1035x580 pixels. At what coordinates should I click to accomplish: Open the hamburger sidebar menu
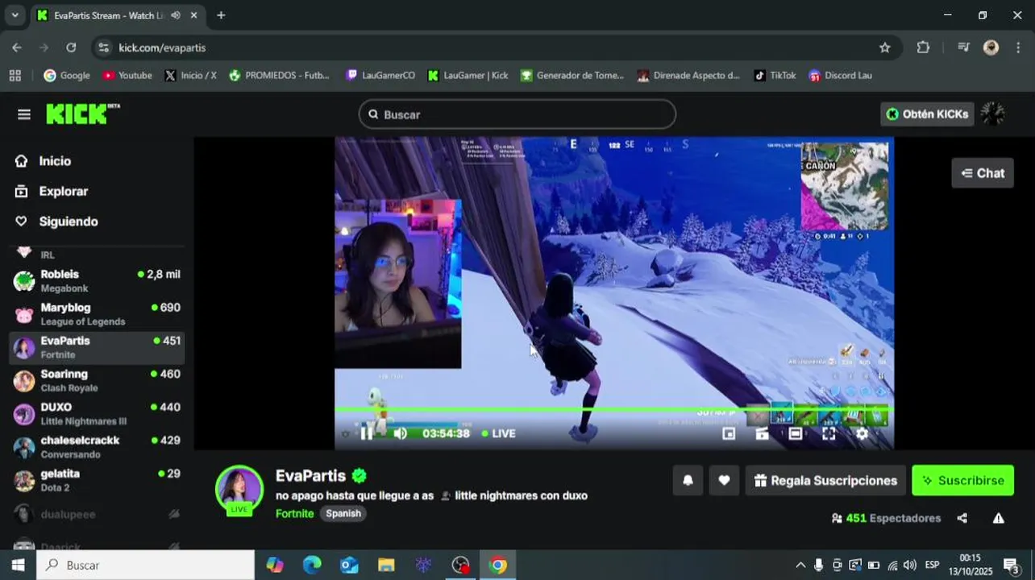coord(24,114)
